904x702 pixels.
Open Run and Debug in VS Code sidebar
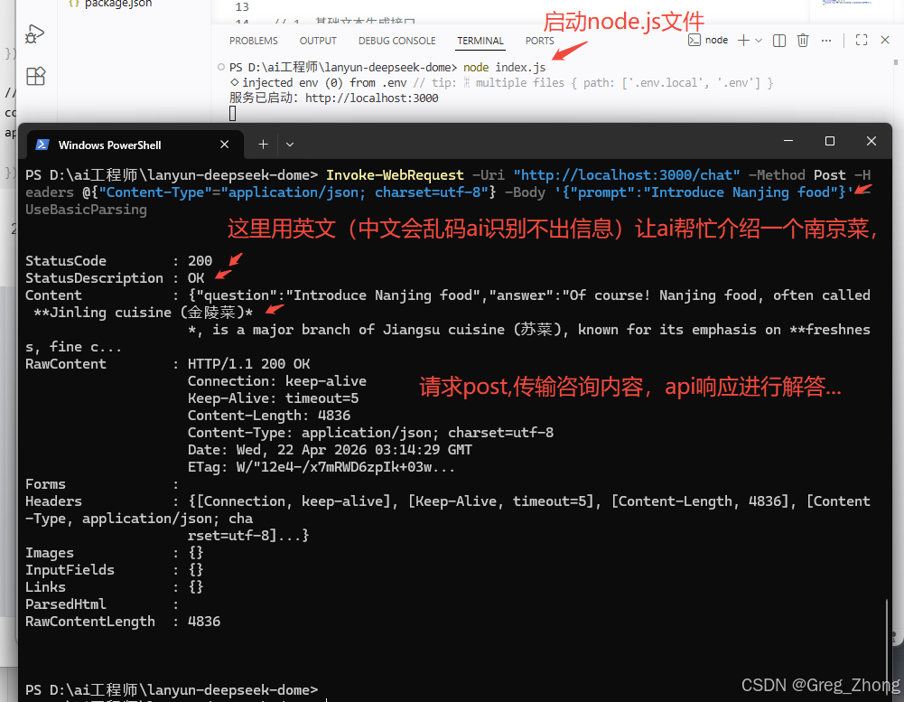34,34
